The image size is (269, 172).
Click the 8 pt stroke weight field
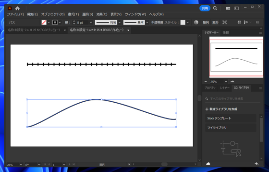[82, 22]
